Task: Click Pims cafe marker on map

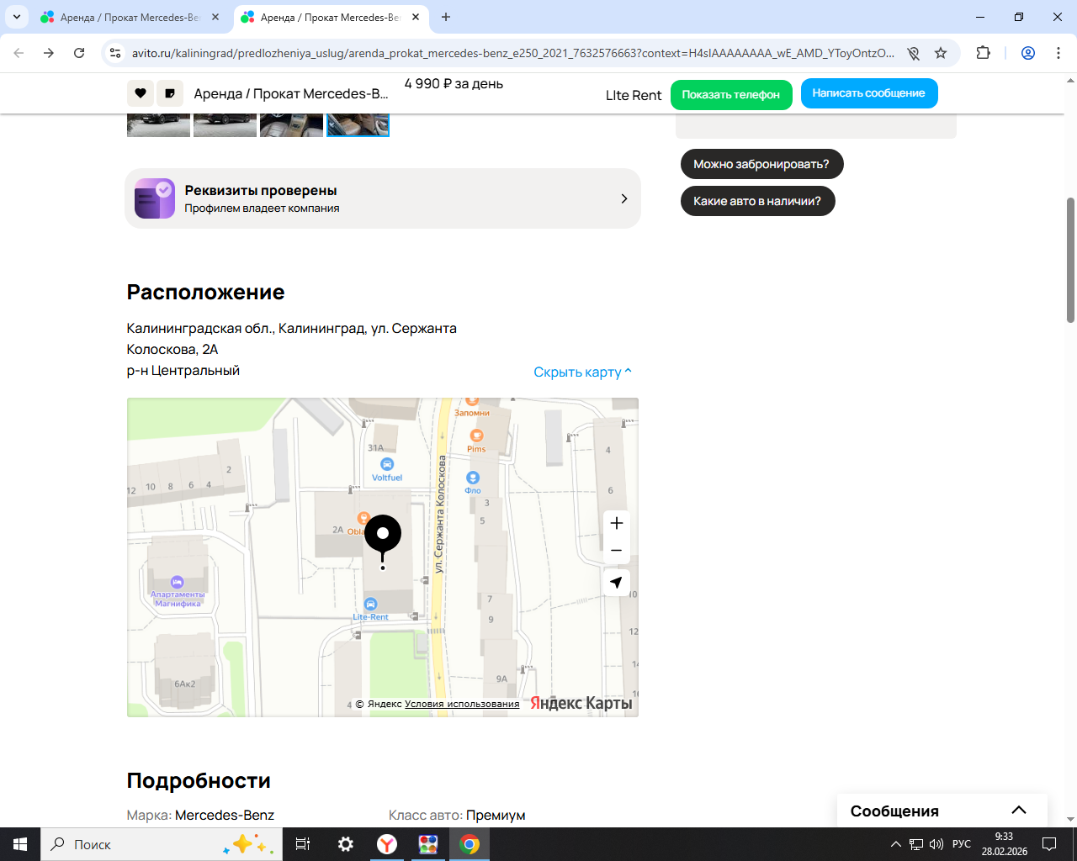Action: point(476,441)
